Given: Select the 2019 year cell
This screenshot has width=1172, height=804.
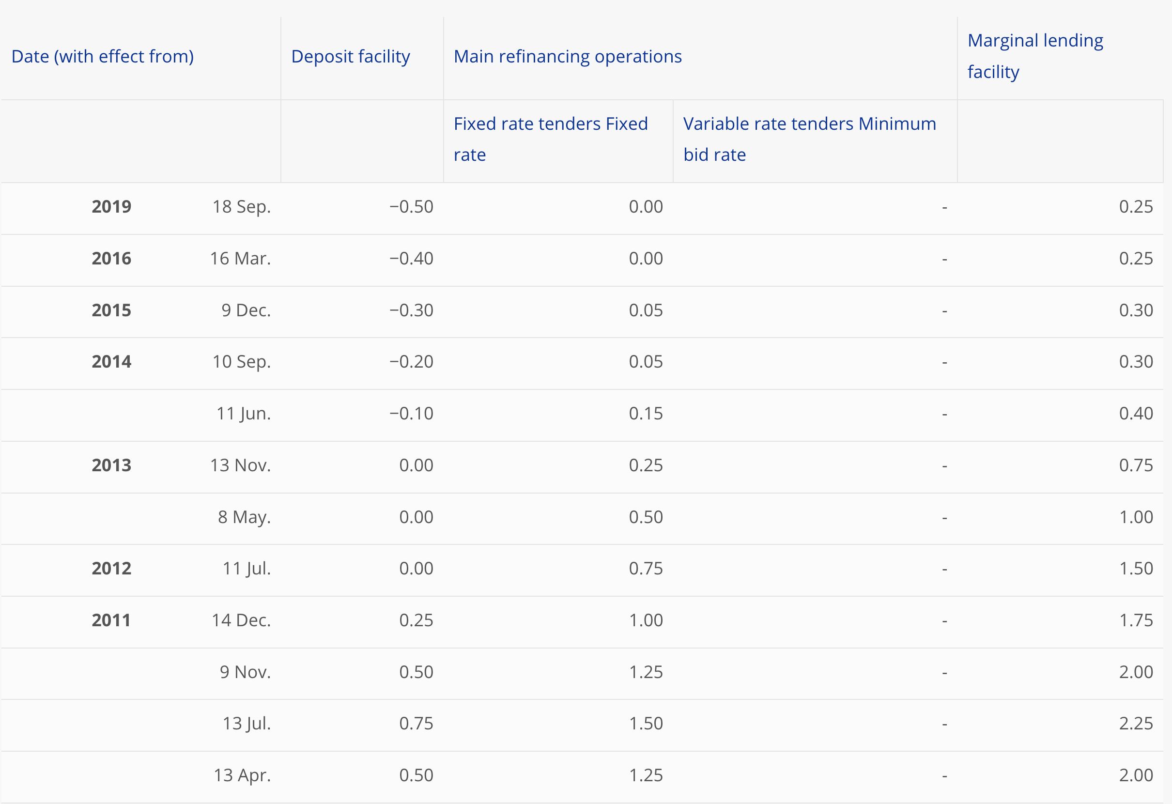Looking at the screenshot, I should point(111,207).
